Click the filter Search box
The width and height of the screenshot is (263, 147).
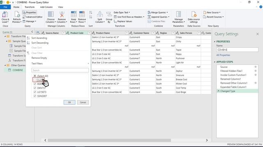coord(60,70)
